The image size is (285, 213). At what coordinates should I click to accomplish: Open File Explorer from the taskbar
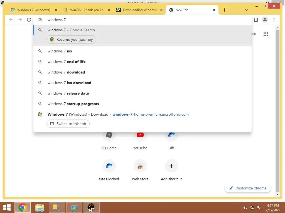pyautogui.click(x=40, y=207)
